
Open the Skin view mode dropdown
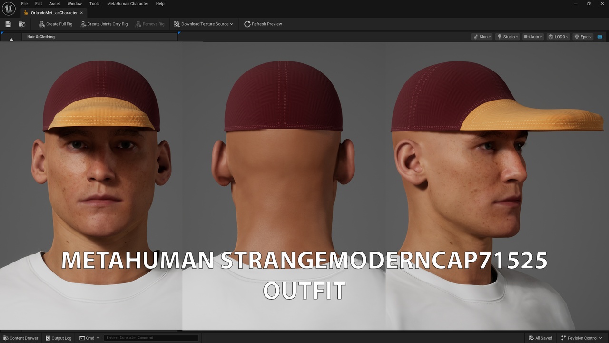(x=482, y=37)
